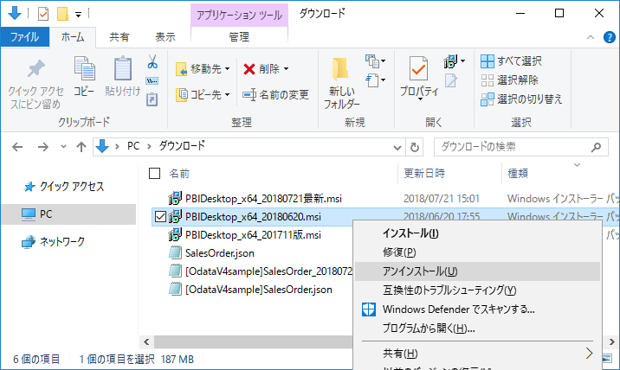Click the Properties checkmark icon

tap(418, 68)
